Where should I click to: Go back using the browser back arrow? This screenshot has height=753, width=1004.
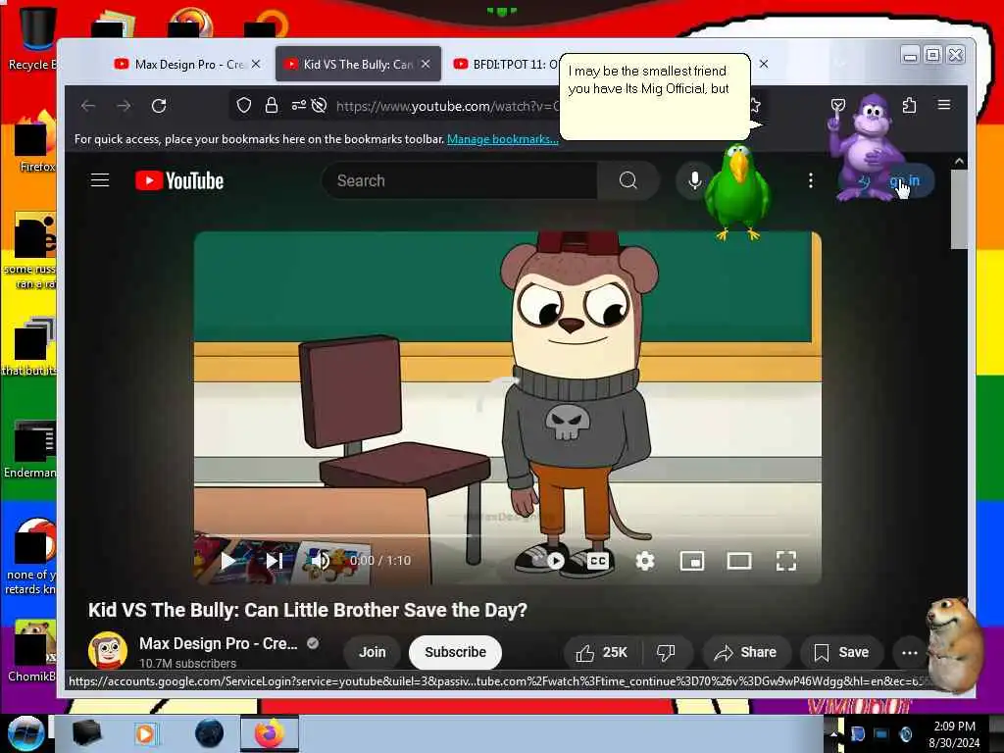(x=88, y=106)
